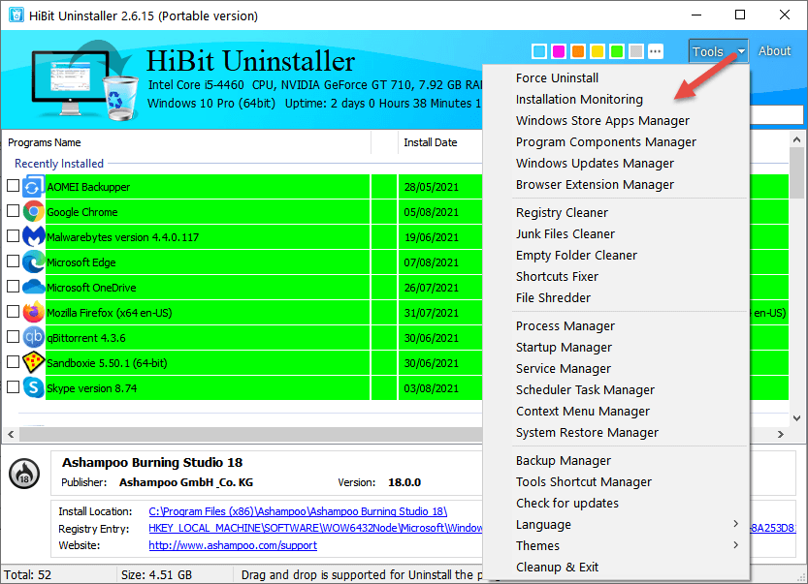The width and height of the screenshot is (808, 584).
Task: Expand the Themes submenu
Action: (537, 545)
